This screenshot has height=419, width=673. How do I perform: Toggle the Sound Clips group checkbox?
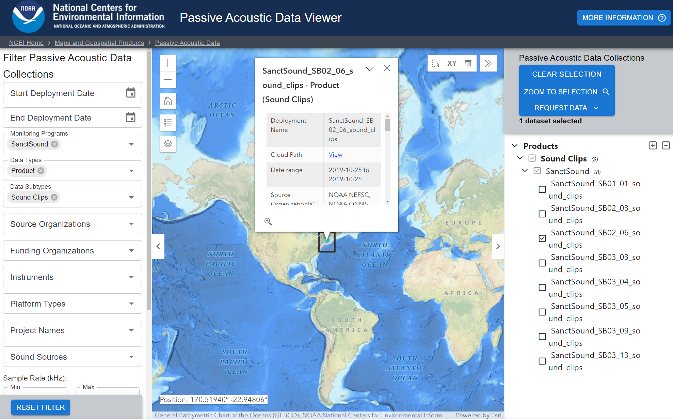pyautogui.click(x=532, y=158)
